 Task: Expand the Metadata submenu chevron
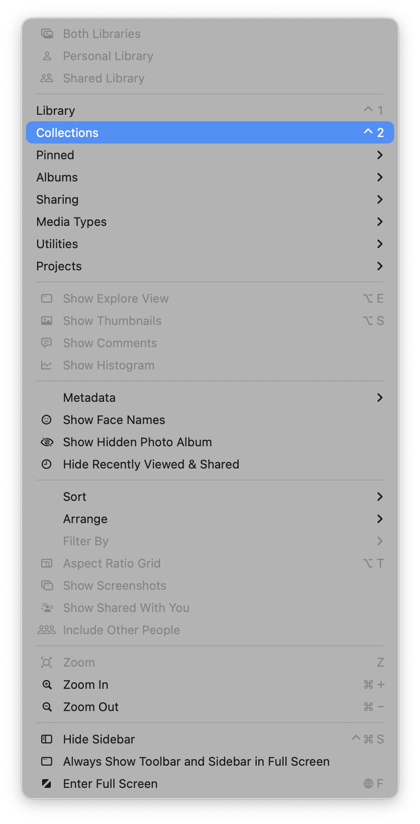point(380,398)
